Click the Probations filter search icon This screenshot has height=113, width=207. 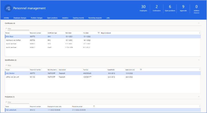[x=6, y=102]
